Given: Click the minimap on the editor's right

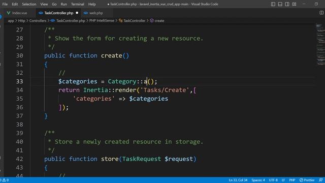Looking at the screenshot, I should pos(320,45).
